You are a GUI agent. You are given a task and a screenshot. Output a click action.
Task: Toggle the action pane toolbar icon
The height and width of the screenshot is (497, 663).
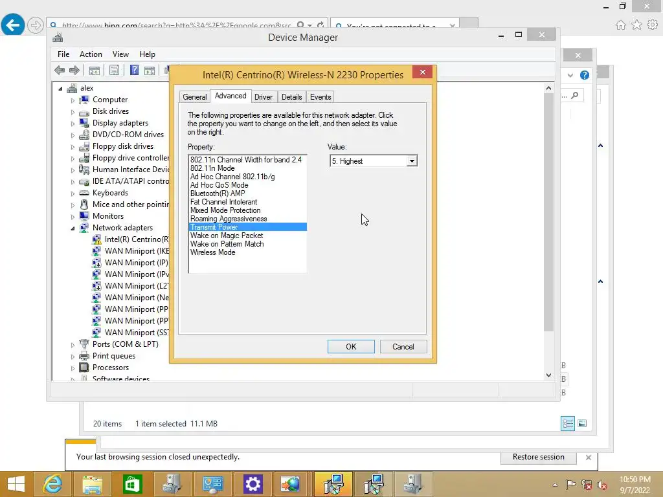150,70
